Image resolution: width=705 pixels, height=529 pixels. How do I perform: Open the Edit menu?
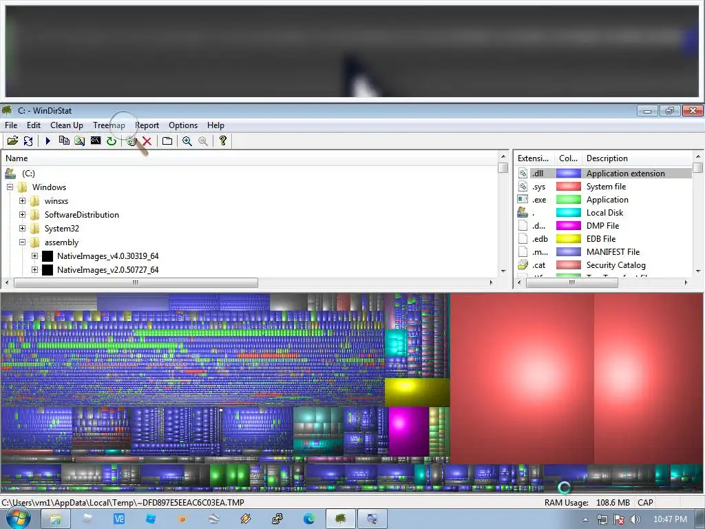click(34, 125)
